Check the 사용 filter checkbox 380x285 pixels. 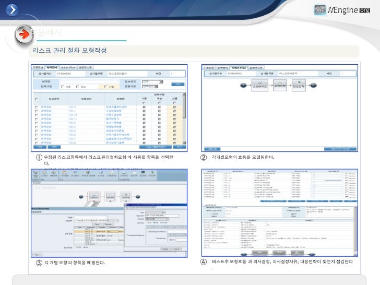point(63,87)
